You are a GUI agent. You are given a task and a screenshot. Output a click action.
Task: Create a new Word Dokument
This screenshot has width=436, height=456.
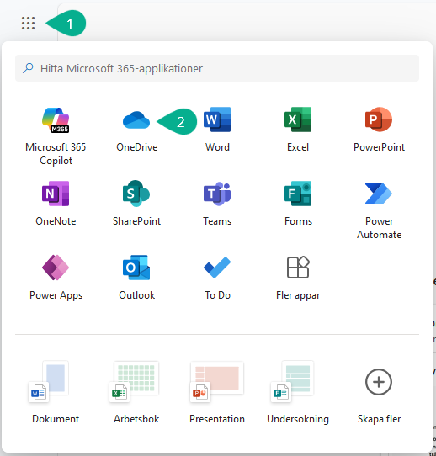(56, 392)
